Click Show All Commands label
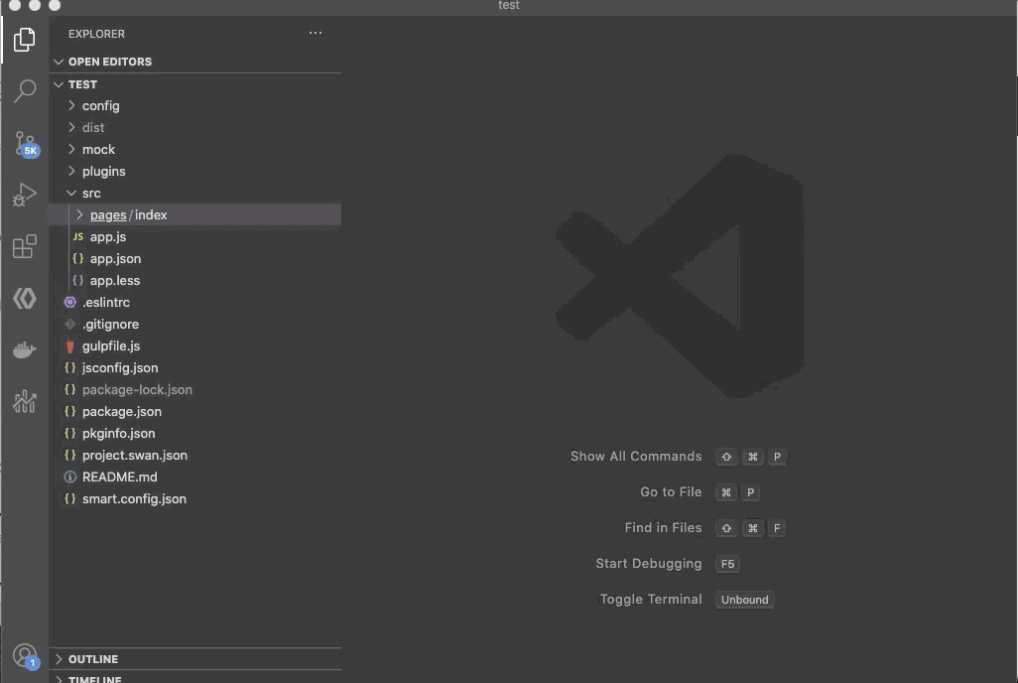This screenshot has width=1018, height=683. click(x=636, y=457)
